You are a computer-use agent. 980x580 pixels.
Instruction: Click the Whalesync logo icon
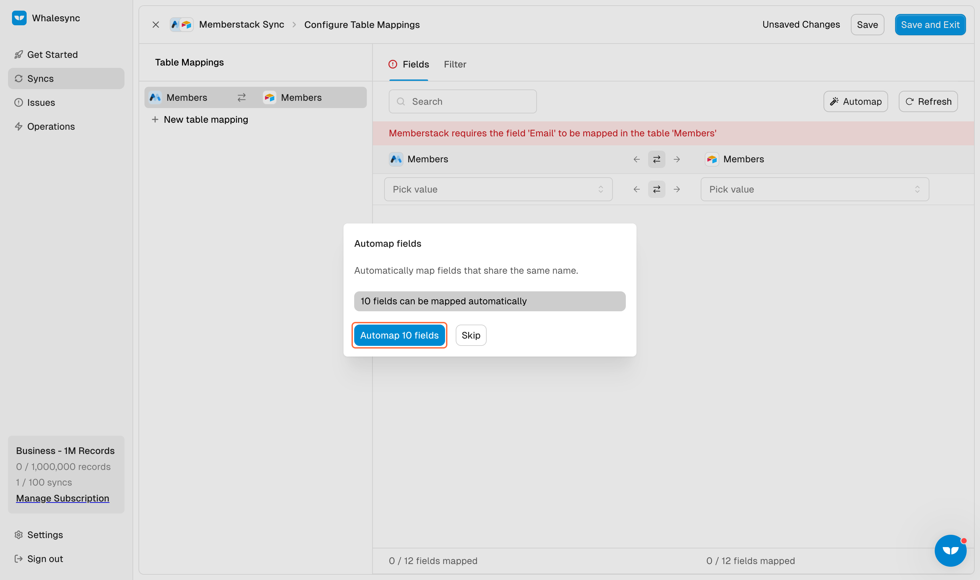(x=19, y=18)
